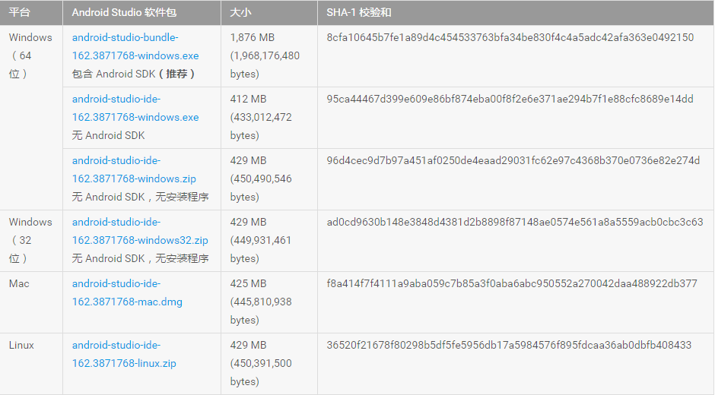
Task: Select the 大小 column header
Action: [240, 13]
